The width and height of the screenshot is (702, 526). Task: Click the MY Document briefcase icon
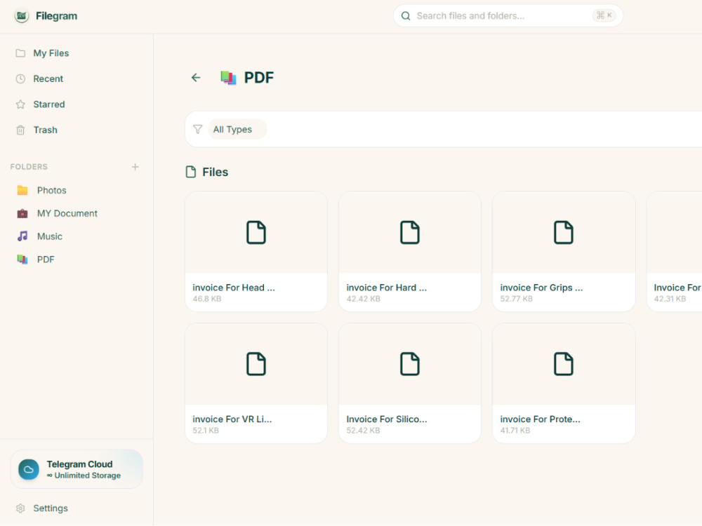pos(22,213)
